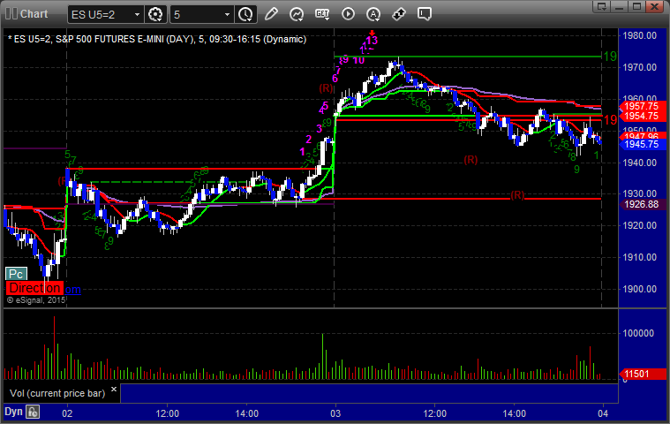Click the 100000 volume axis label
Viewport: 670px width, 424px height.
coord(638,333)
